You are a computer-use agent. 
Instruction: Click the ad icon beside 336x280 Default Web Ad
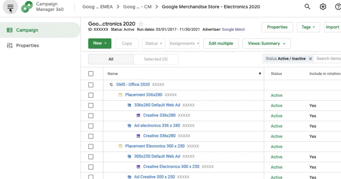129,105
